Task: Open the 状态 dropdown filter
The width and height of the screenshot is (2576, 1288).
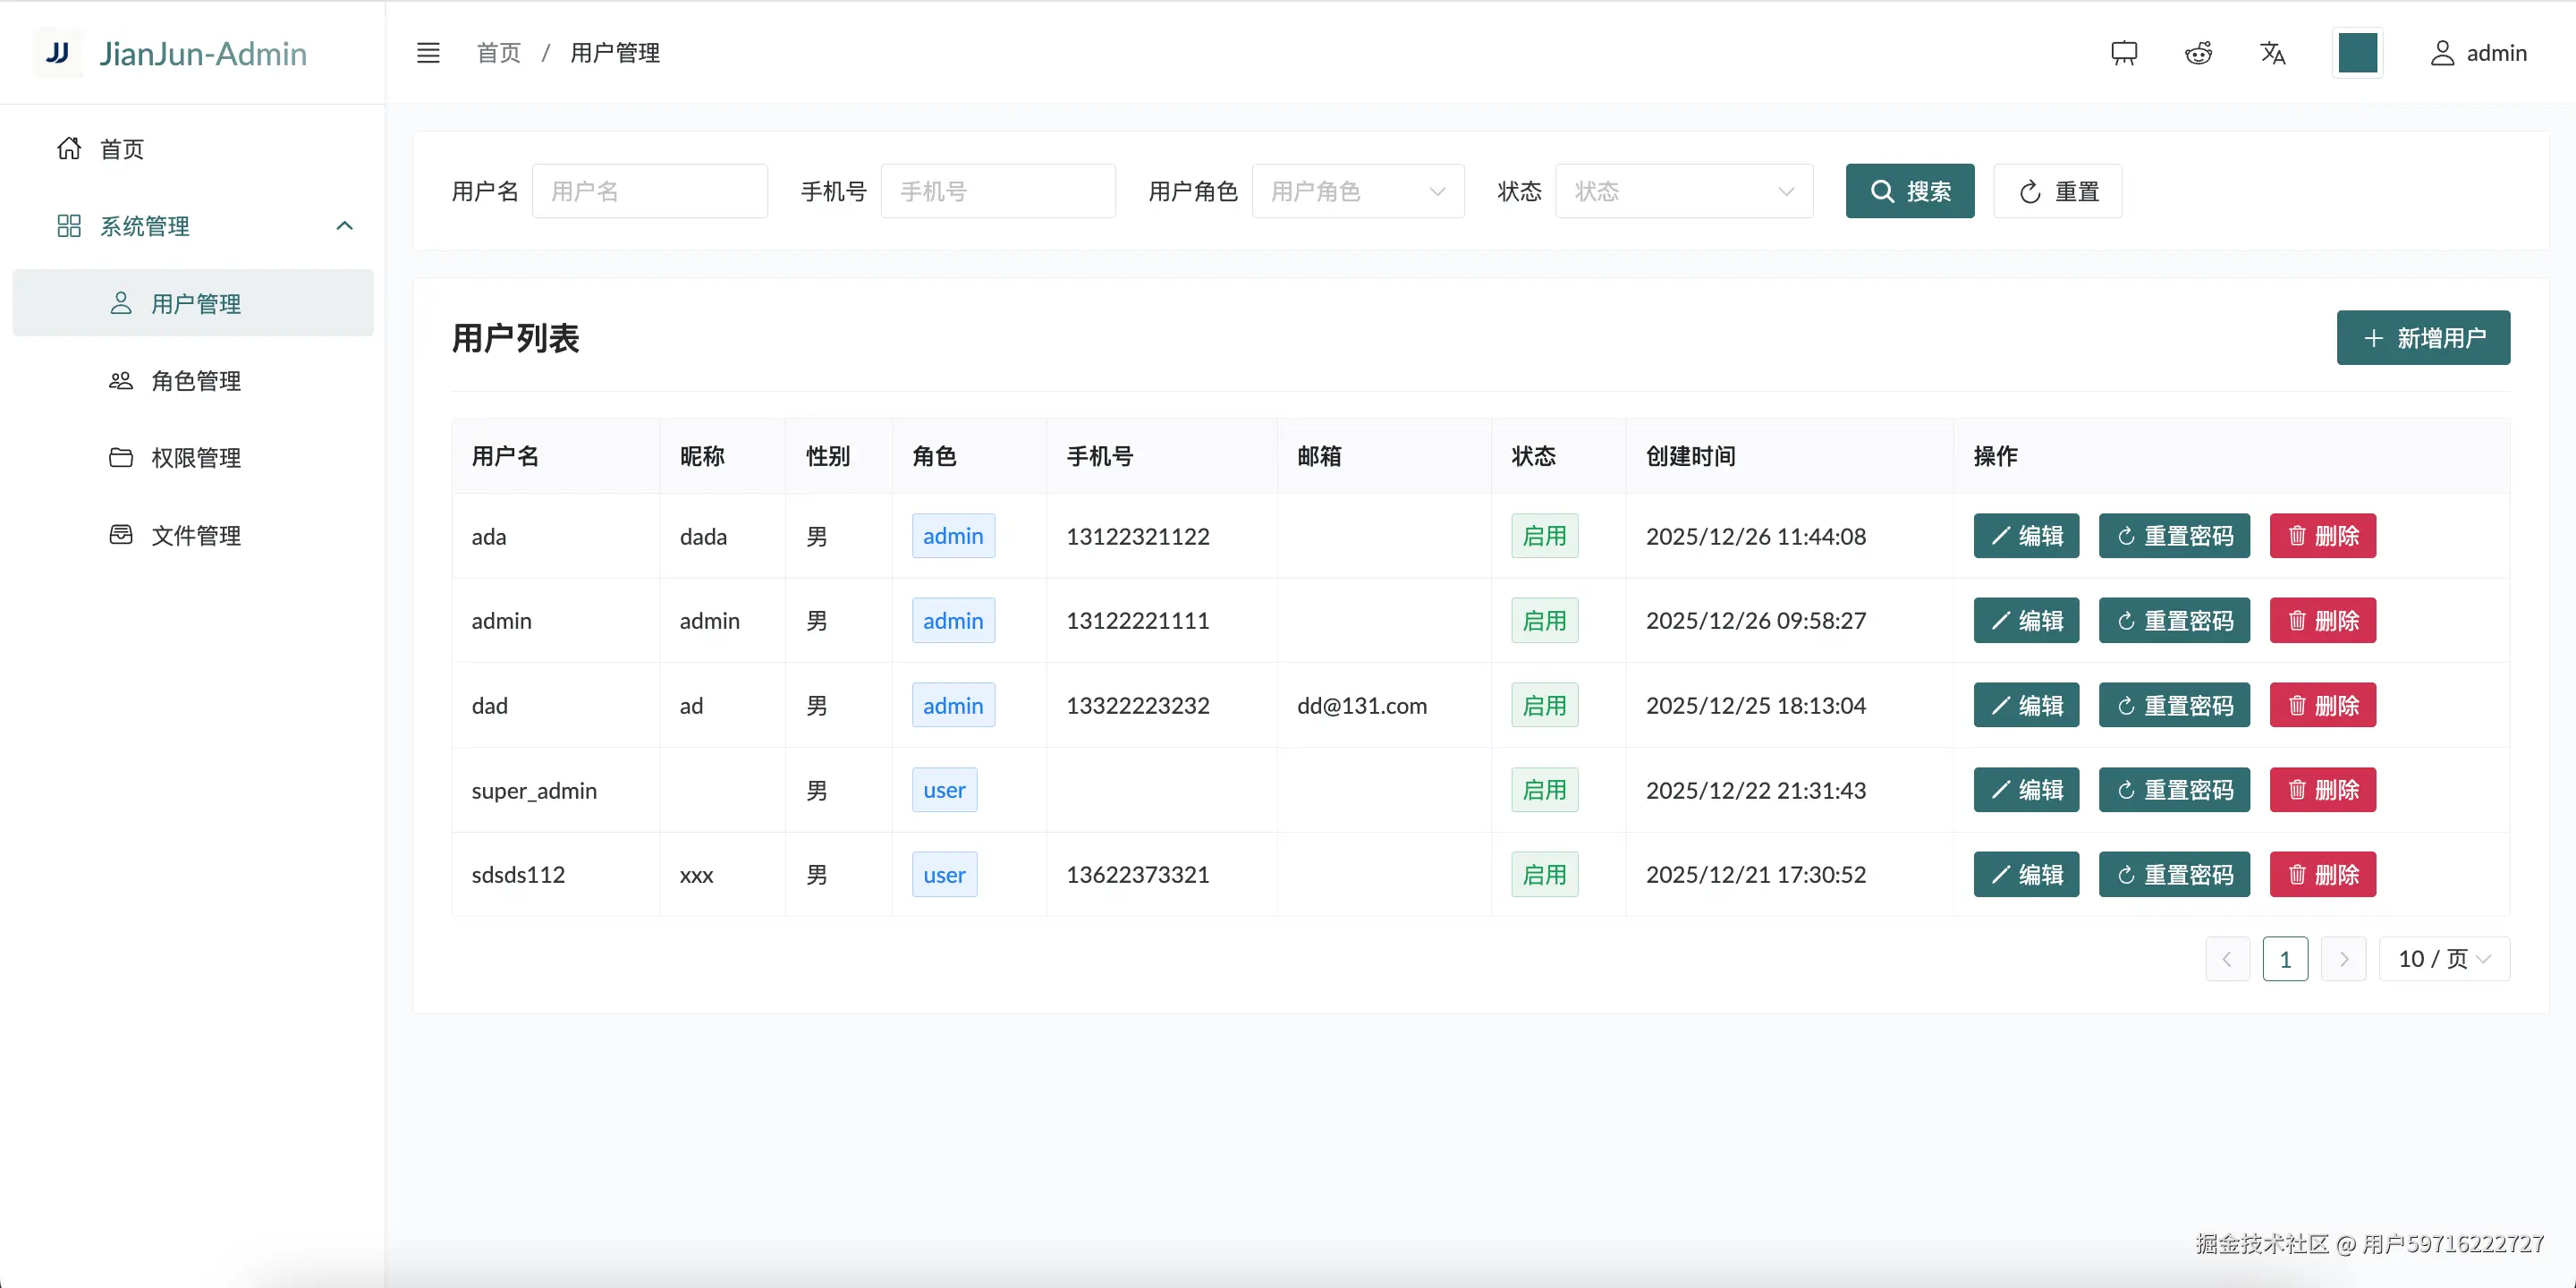Action: tap(1683, 191)
